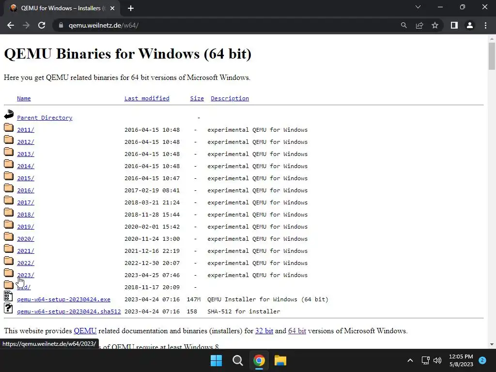Open the Windows Start menu

pos(217,360)
